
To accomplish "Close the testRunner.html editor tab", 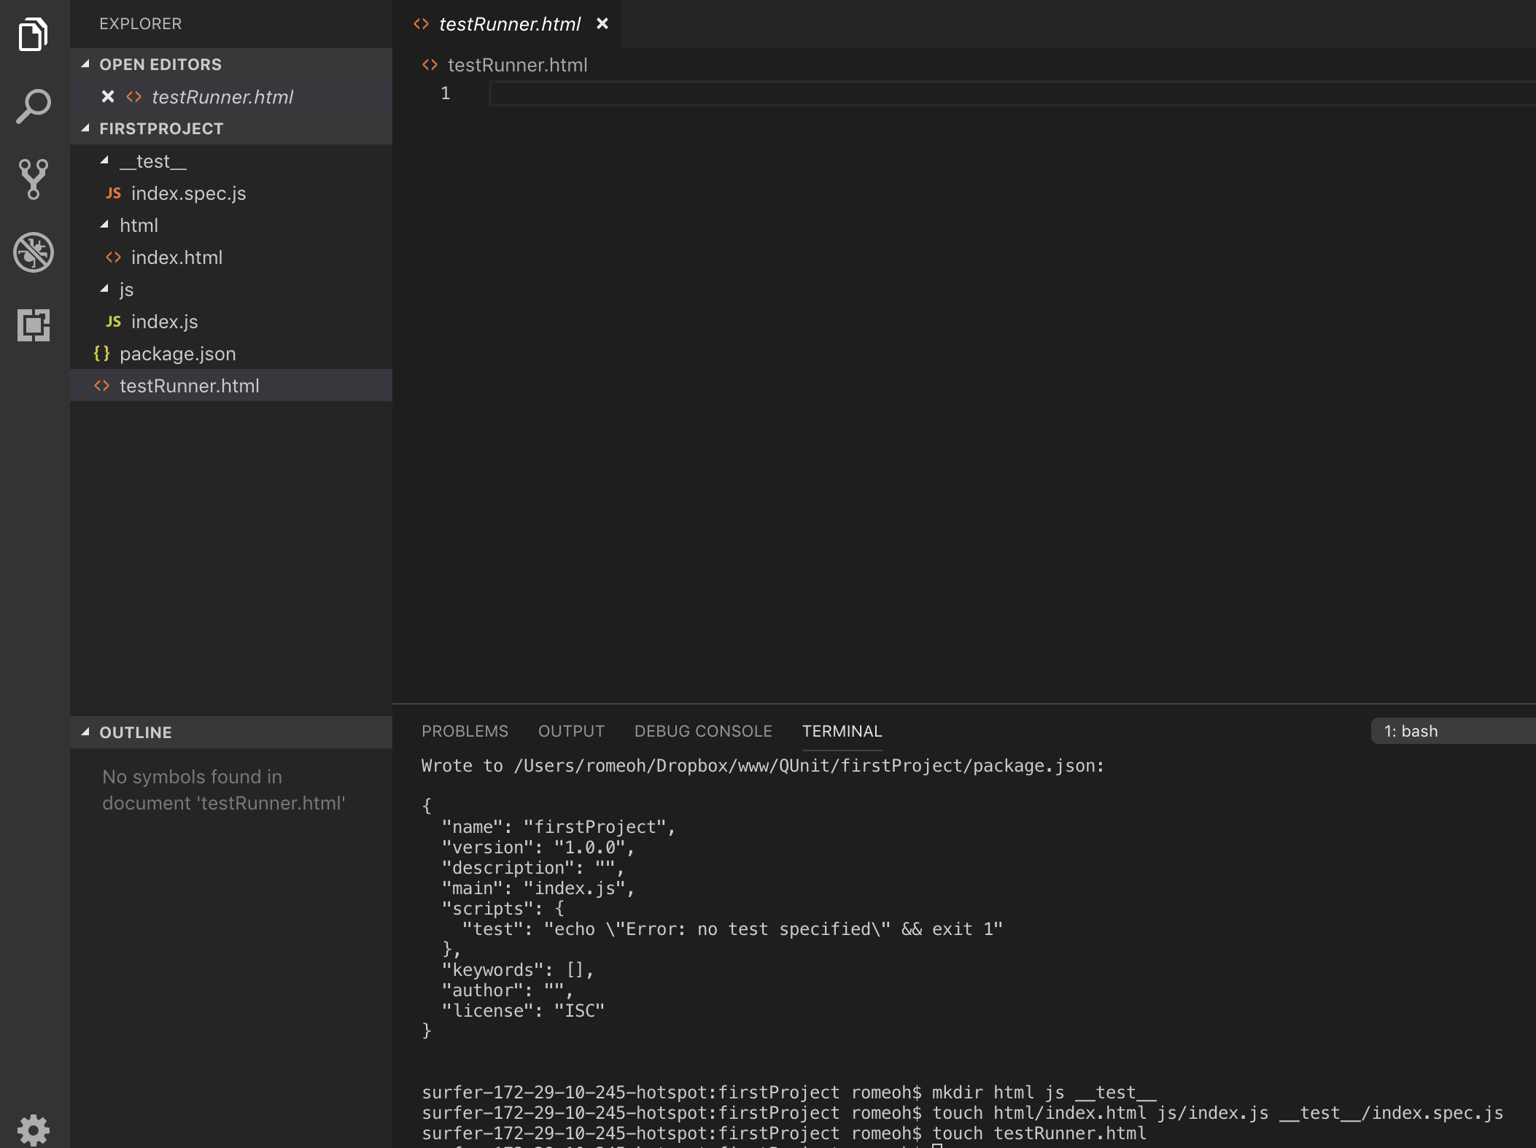I will click(x=602, y=24).
